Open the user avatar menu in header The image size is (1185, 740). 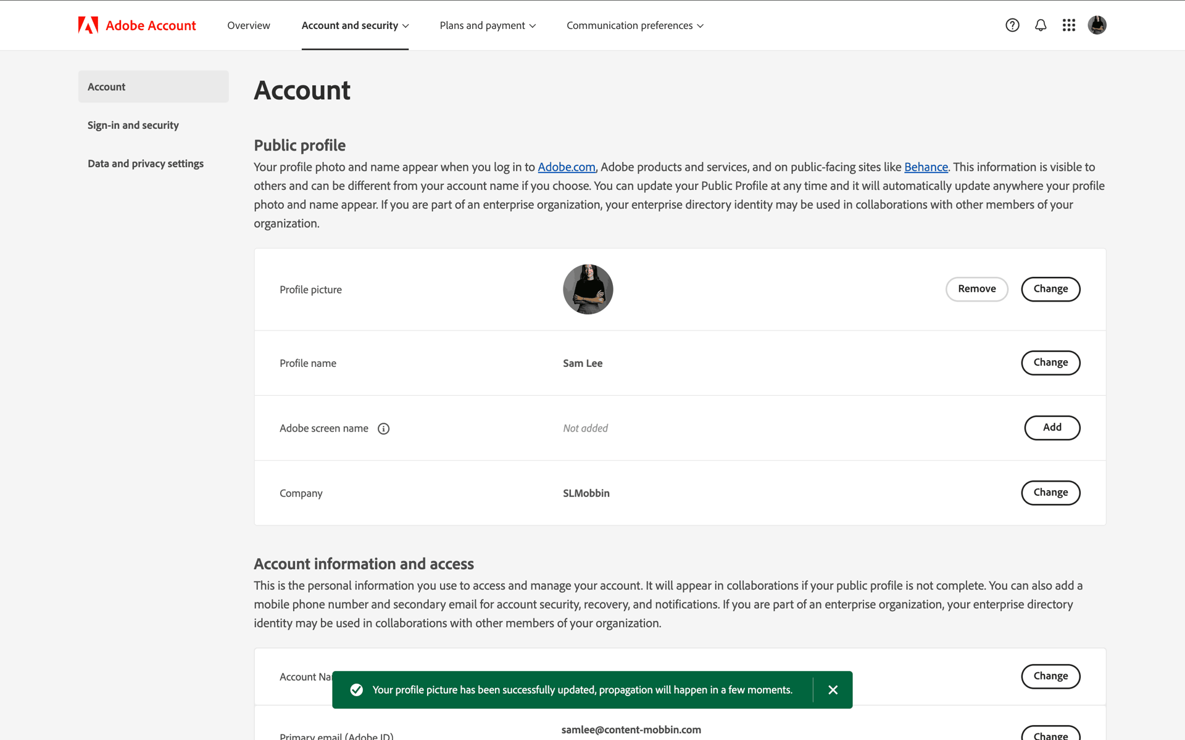1097,25
